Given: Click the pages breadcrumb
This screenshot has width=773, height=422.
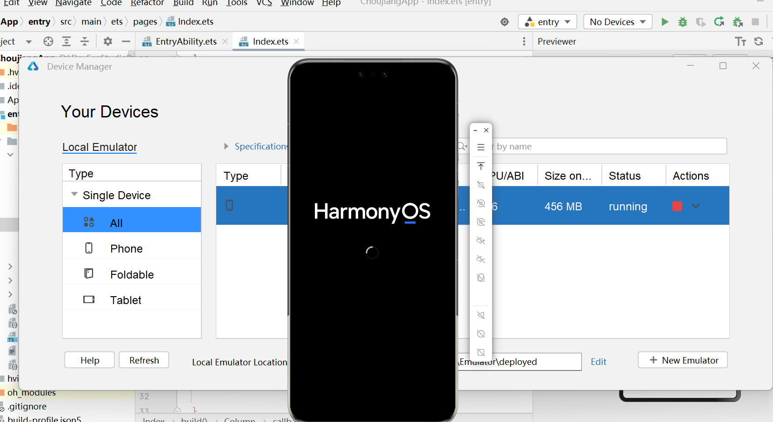Looking at the screenshot, I should pos(145,22).
